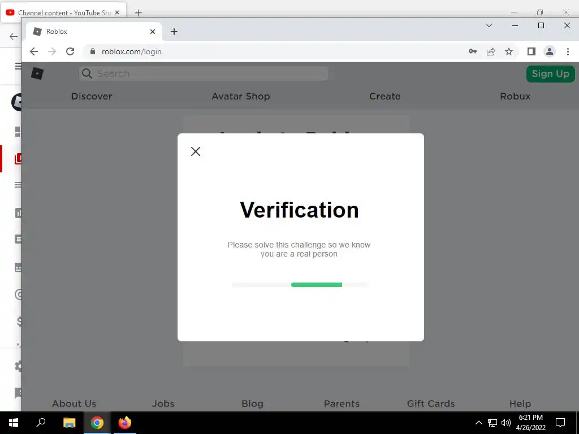Bookmark this page with the star icon

click(509, 51)
